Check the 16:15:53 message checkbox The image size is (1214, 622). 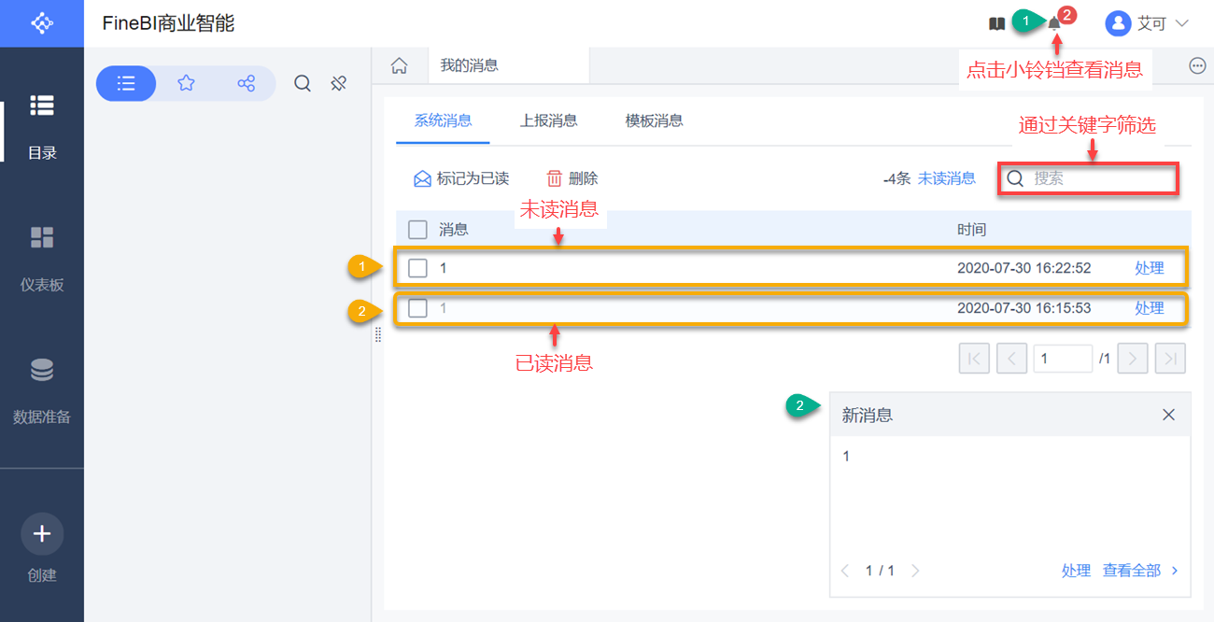pyautogui.click(x=417, y=308)
